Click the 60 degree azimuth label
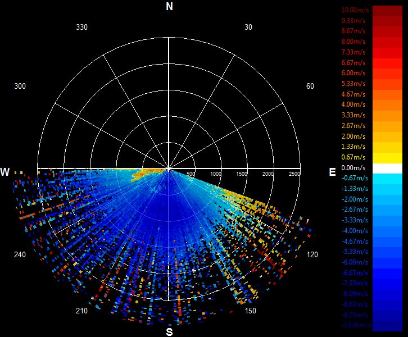 pyautogui.click(x=310, y=86)
